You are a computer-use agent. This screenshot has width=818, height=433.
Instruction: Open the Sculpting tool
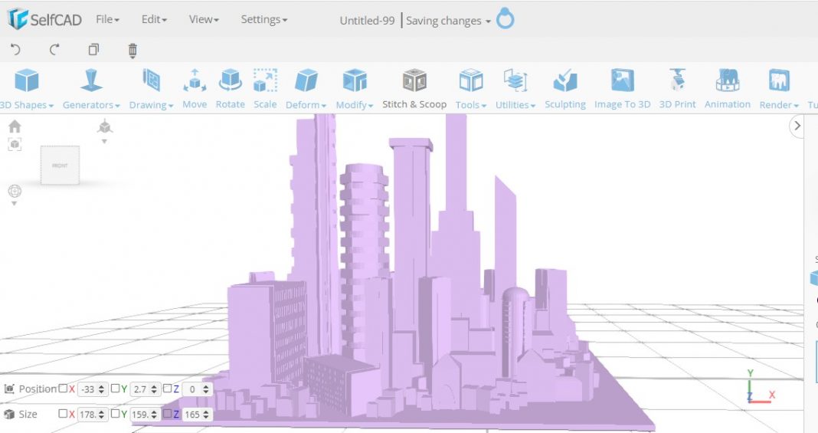(x=565, y=87)
